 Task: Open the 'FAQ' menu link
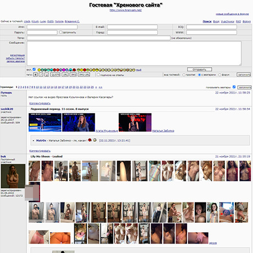(x=238, y=21)
